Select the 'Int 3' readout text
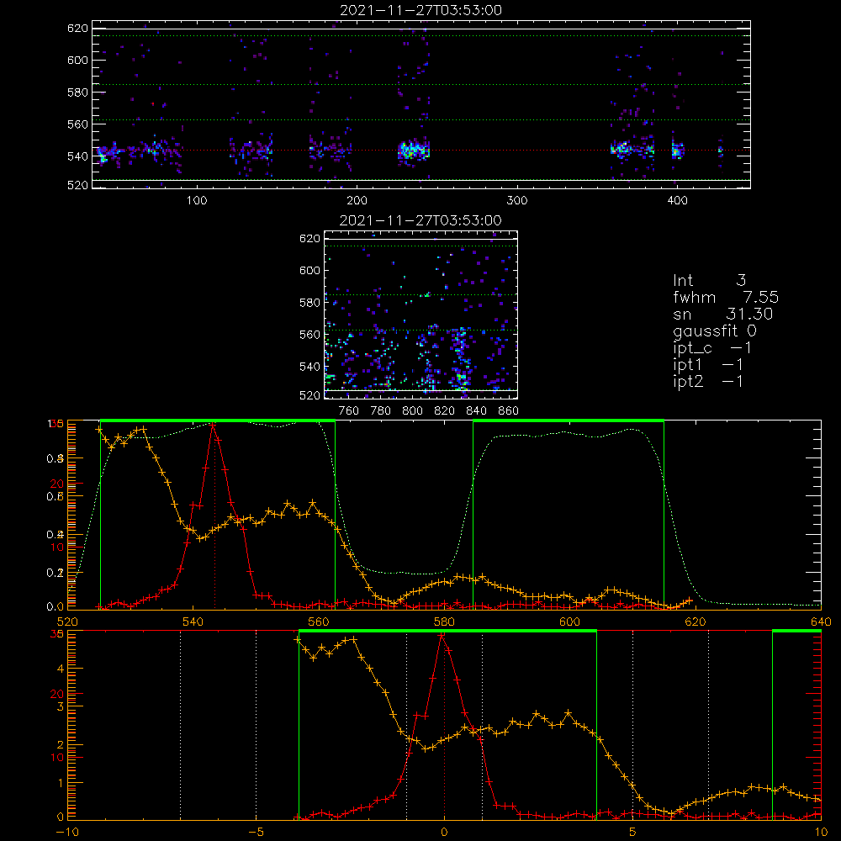Screen dimensions: 841x841 click(x=709, y=280)
